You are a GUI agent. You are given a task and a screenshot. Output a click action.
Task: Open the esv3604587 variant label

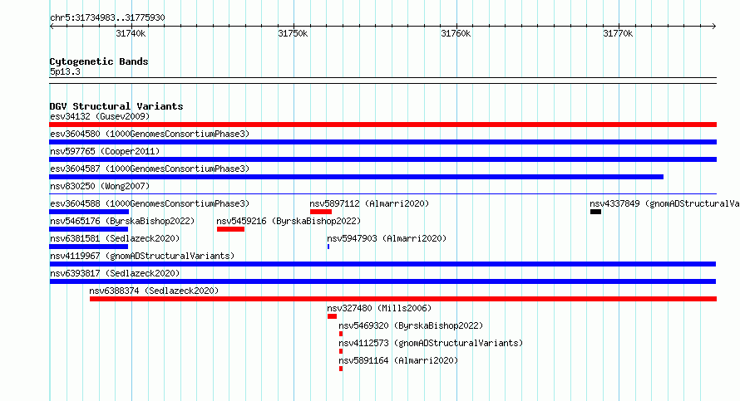tap(150, 169)
